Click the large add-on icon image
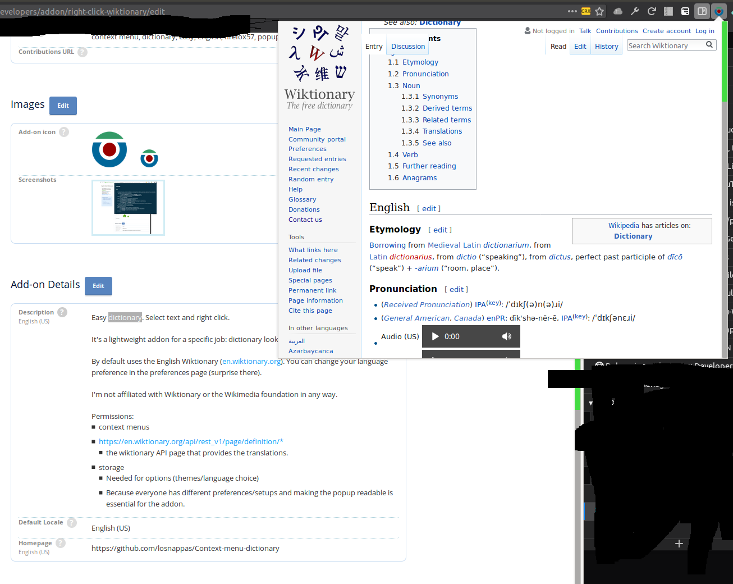 click(109, 149)
